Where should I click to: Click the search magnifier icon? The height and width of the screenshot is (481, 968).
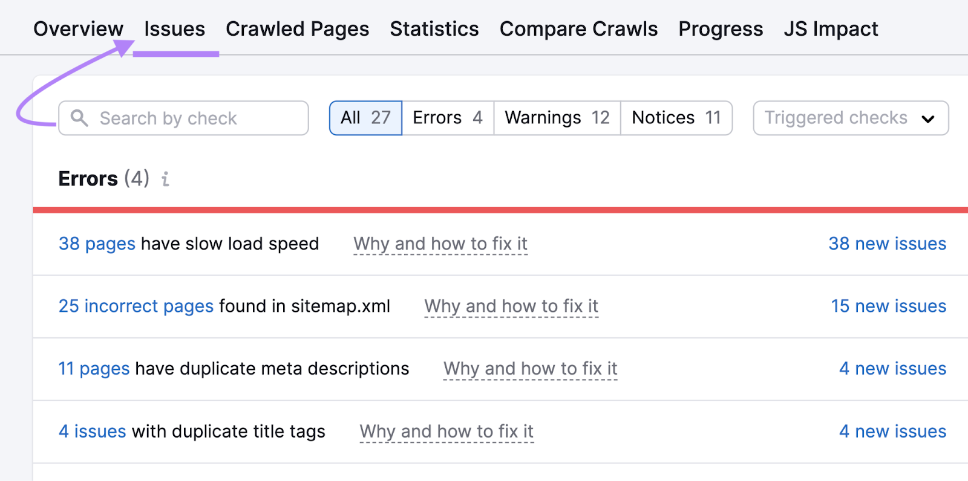click(x=79, y=118)
